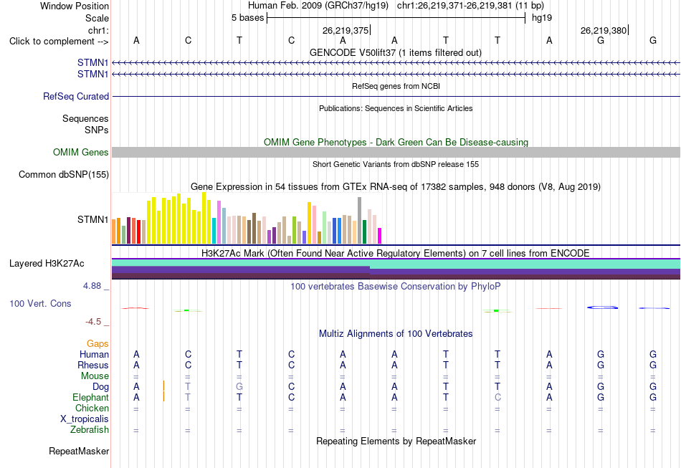Click the Publications Sequences track title
The image size is (681, 468).
point(395,108)
